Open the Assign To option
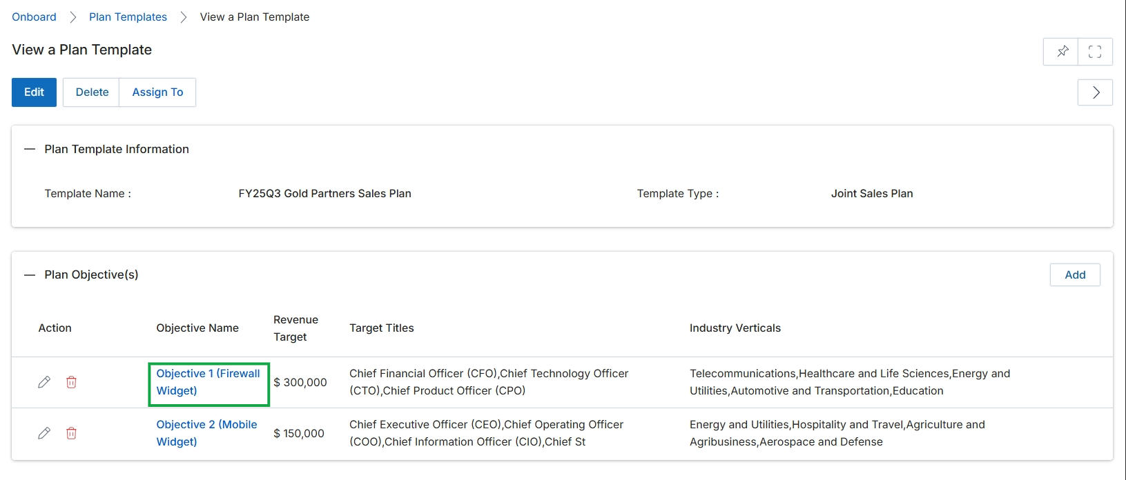This screenshot has height=480, width=1126. [157, 92]
